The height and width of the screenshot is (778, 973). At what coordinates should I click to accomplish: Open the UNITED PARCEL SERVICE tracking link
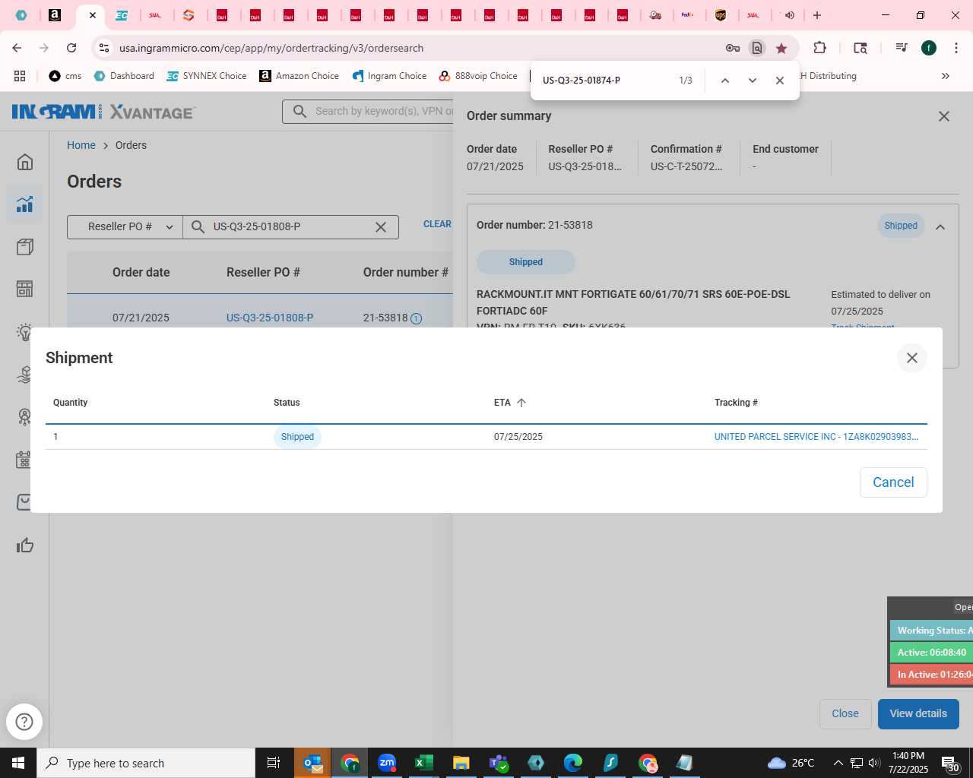(816, 437)
